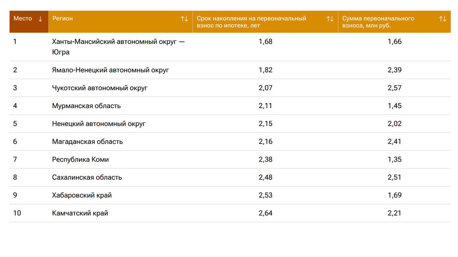Collapse the Камчатский край entry
This screenshot has height=257, width=458.
pyautogui.click(x=81, y=213)
